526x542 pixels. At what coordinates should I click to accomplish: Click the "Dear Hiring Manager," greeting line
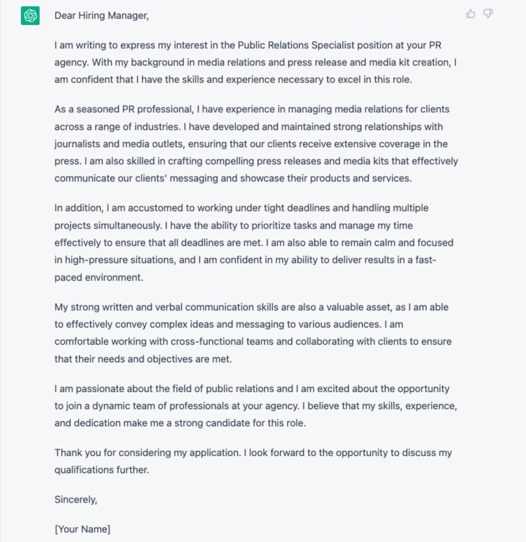(102, 15)
